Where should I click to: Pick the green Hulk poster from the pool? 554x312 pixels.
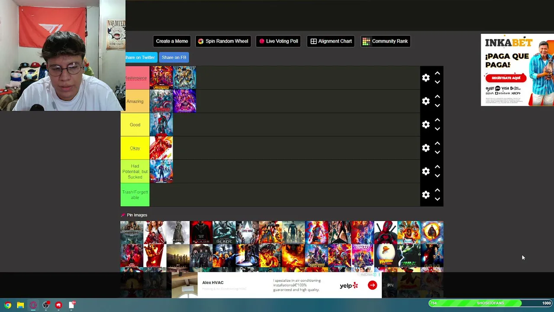[x=409, y=256]
